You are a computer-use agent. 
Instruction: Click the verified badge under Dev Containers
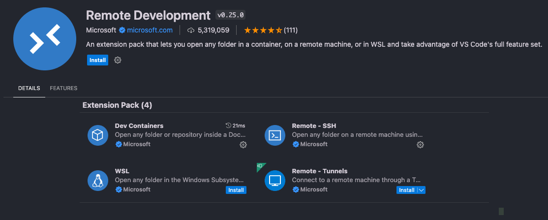(x=119, y=144)
